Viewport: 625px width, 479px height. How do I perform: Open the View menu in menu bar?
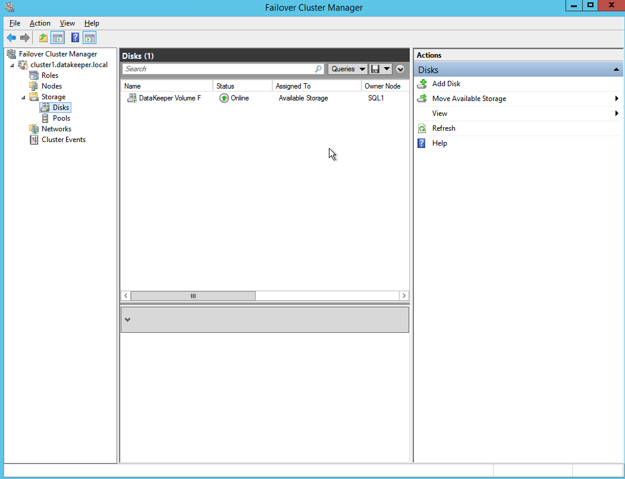(67, 23)
